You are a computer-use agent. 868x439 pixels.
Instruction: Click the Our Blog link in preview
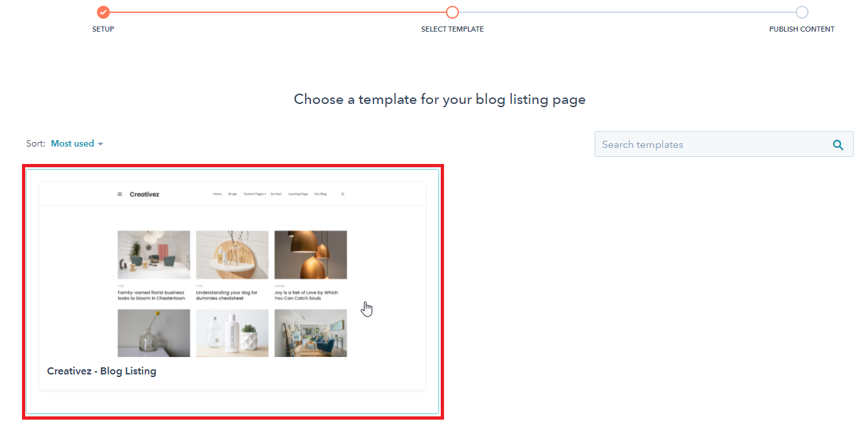(x=321, y=194)
